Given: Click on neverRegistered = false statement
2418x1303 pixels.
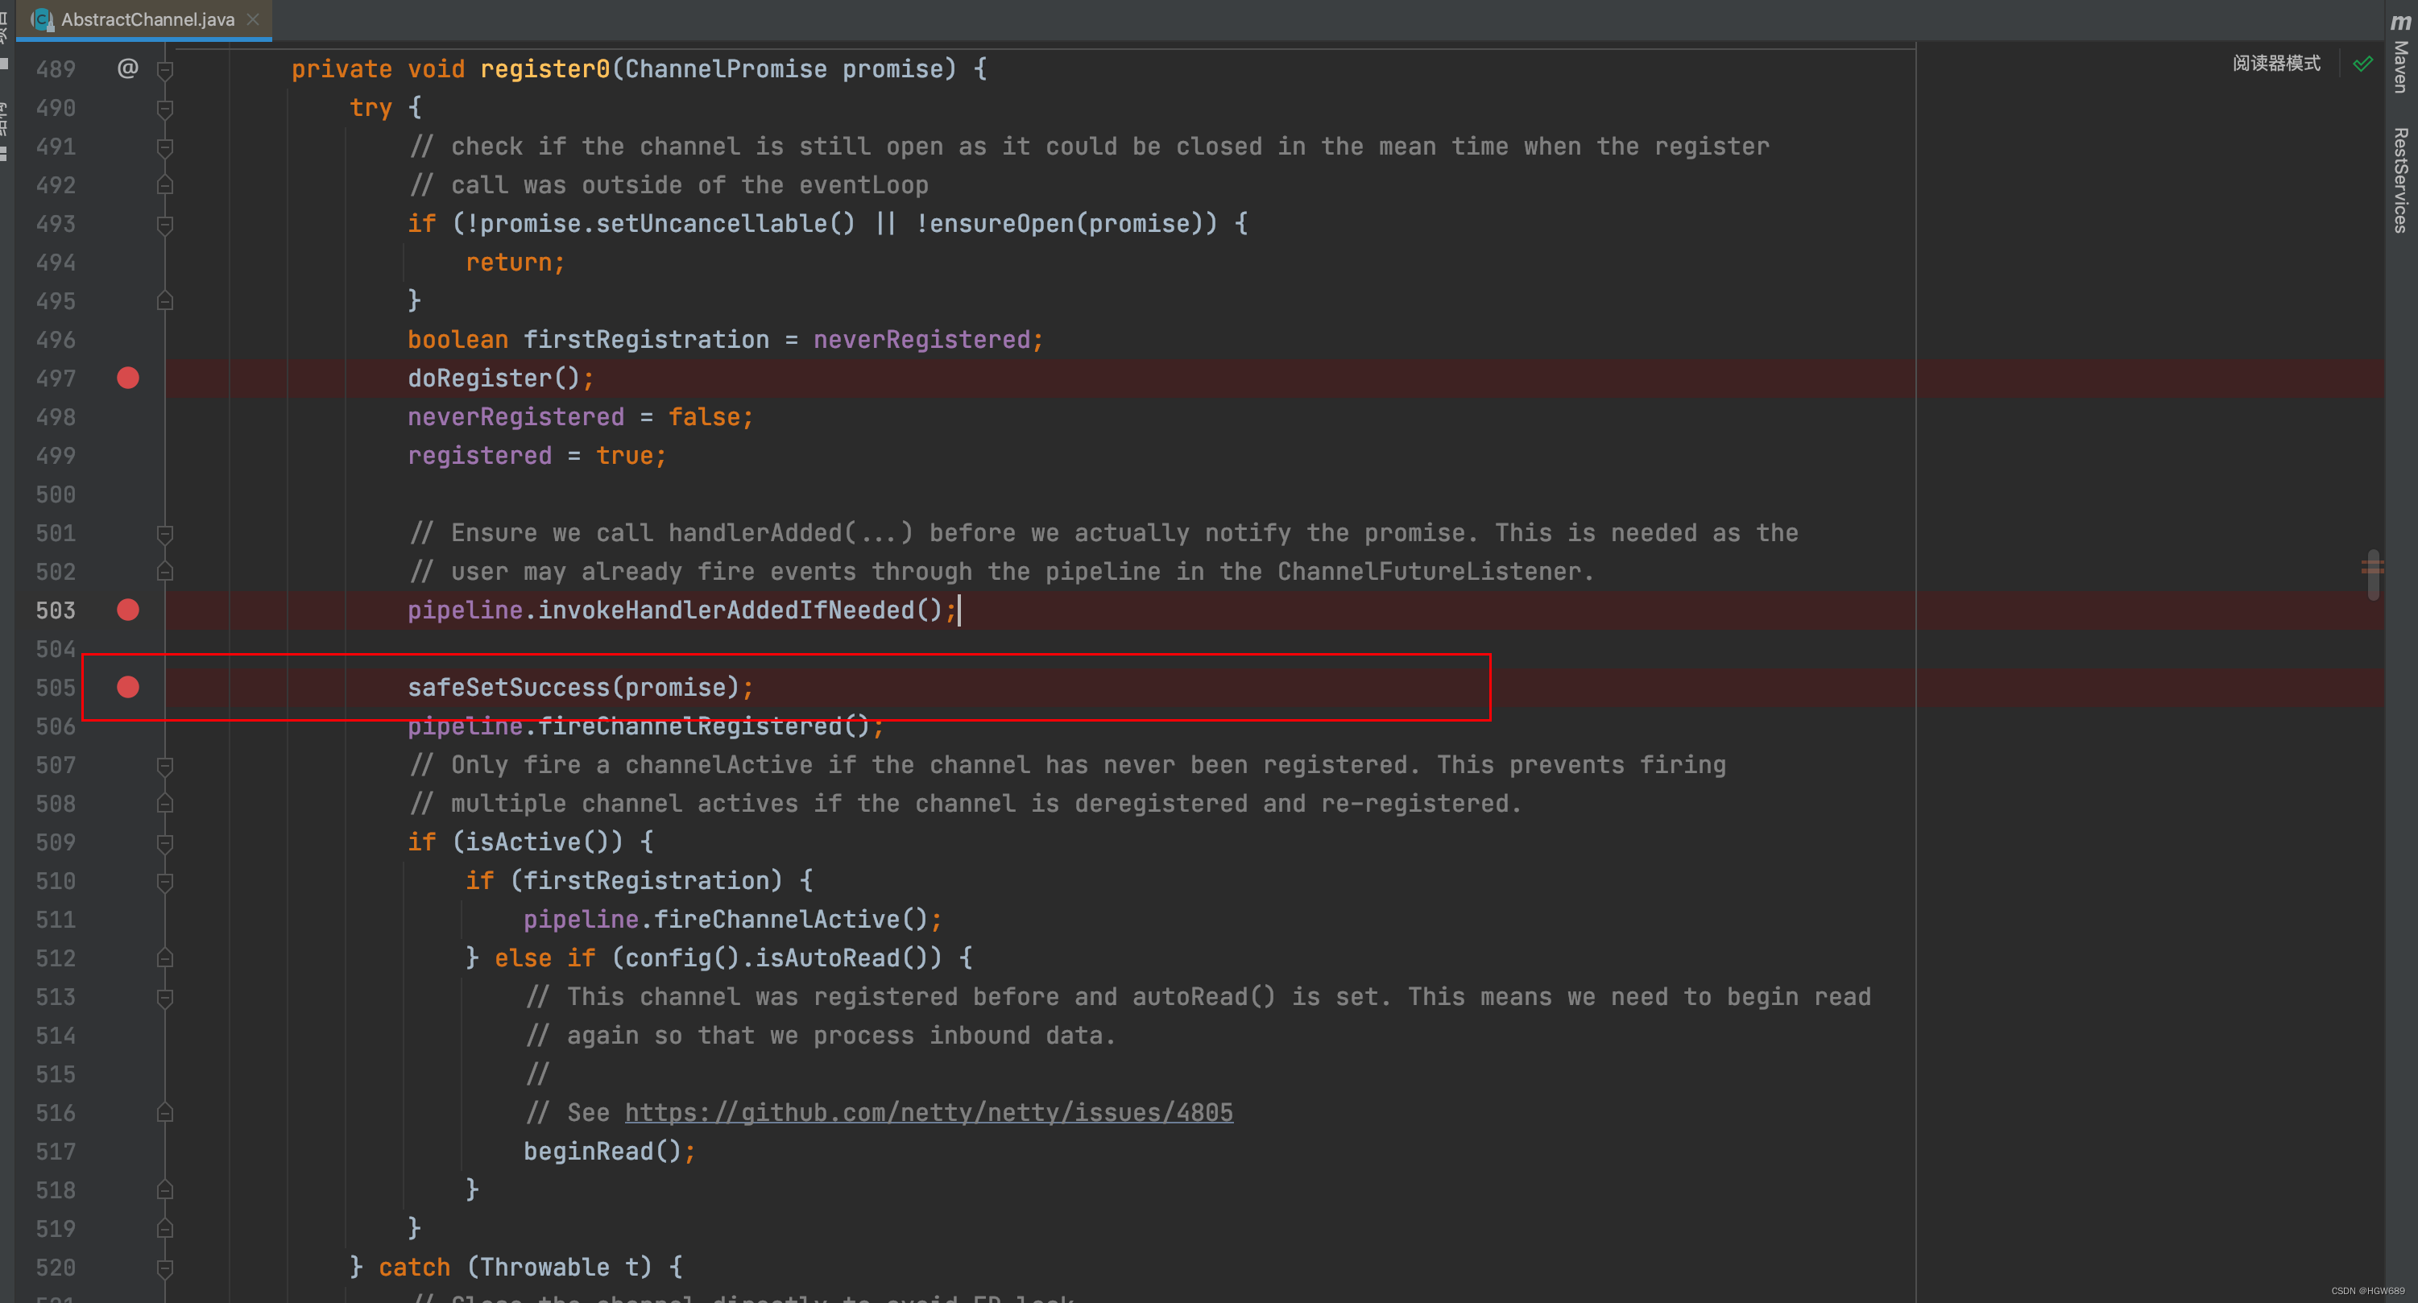Looking at the screenshot, I should [580, 417].
